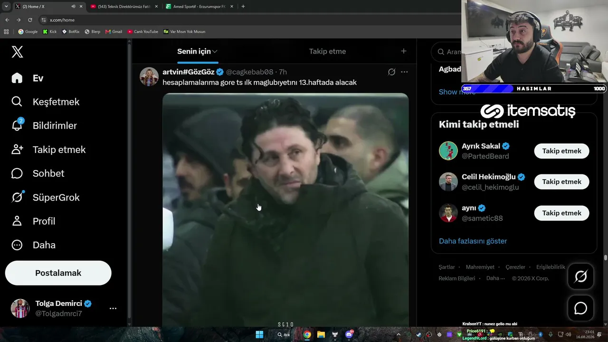This screenshot has width=608, height=342.
Task: Mute audio on the Home / X browser tab
Action: point(73,7)
